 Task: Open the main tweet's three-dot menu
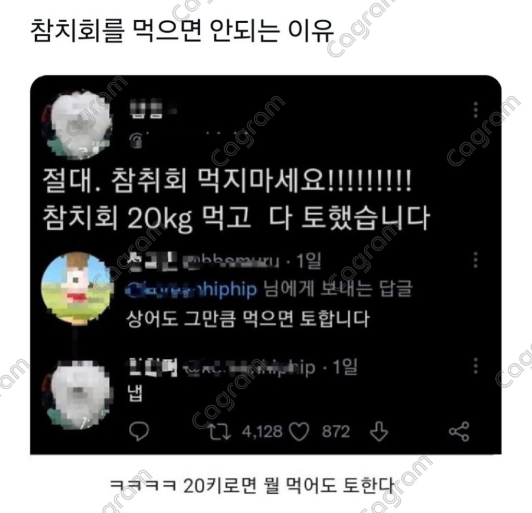click(476, 110)
